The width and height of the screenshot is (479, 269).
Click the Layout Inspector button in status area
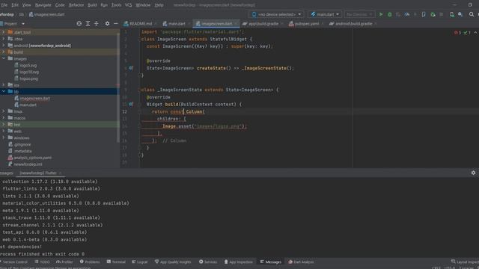tap(465, 262)
